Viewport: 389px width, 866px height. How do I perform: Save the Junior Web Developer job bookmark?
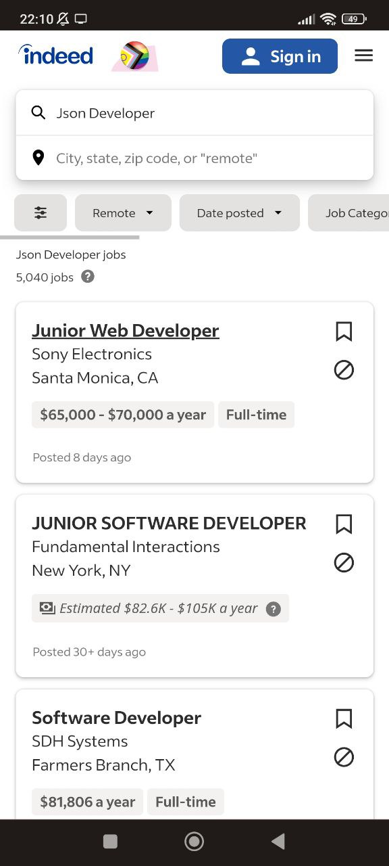(x=344, y=332)
